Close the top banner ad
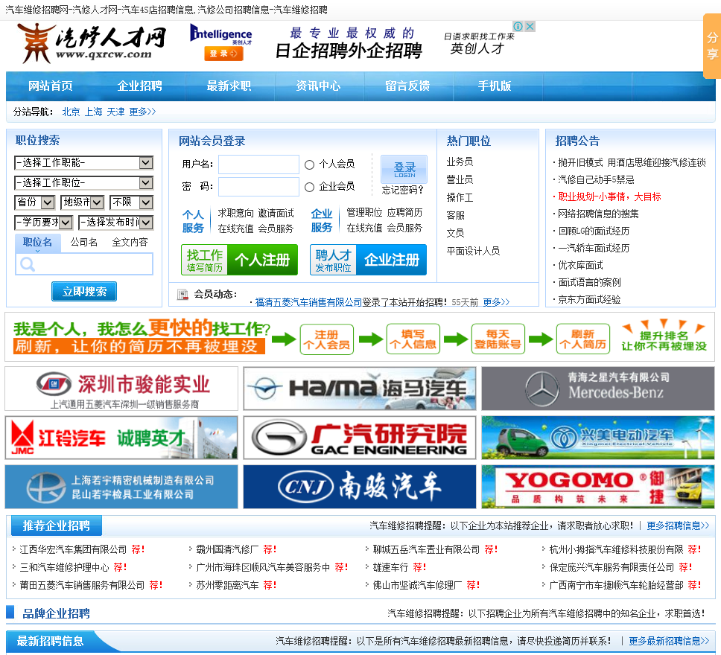Screen dimensions: 721x655 tap(530, 26)
